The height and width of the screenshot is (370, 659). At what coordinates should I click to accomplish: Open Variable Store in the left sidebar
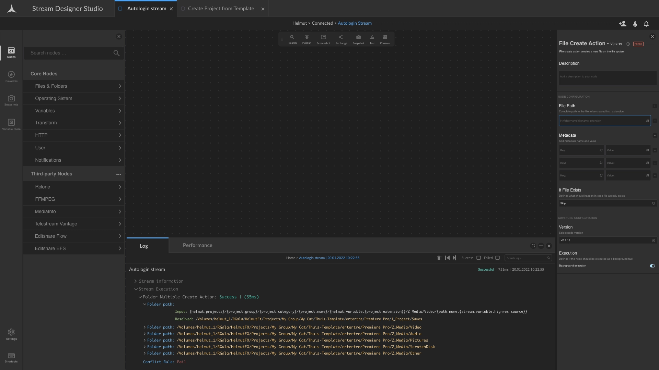11,124
